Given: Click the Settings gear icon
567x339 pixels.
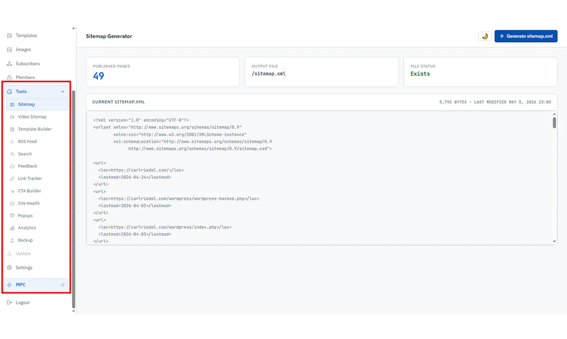Looking at the screenshot, I should (x=10, y=268).
